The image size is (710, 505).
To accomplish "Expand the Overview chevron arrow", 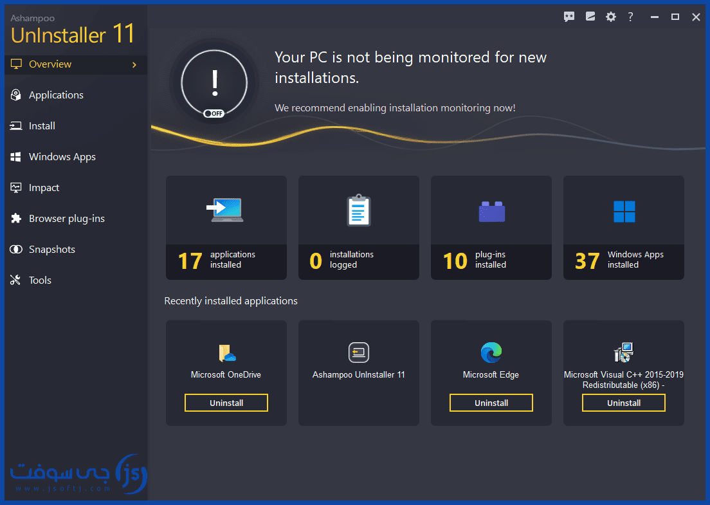I will point(134,65).
